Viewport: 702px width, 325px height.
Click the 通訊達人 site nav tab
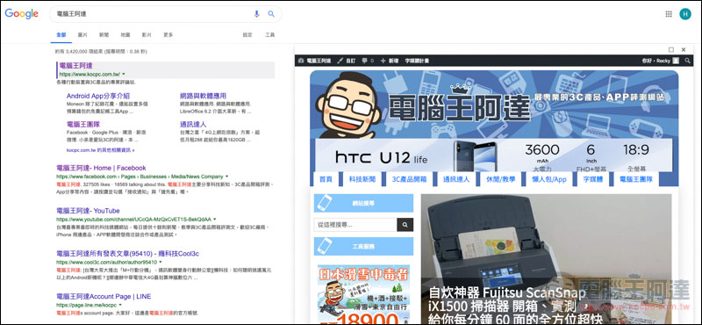click(456, 179)
